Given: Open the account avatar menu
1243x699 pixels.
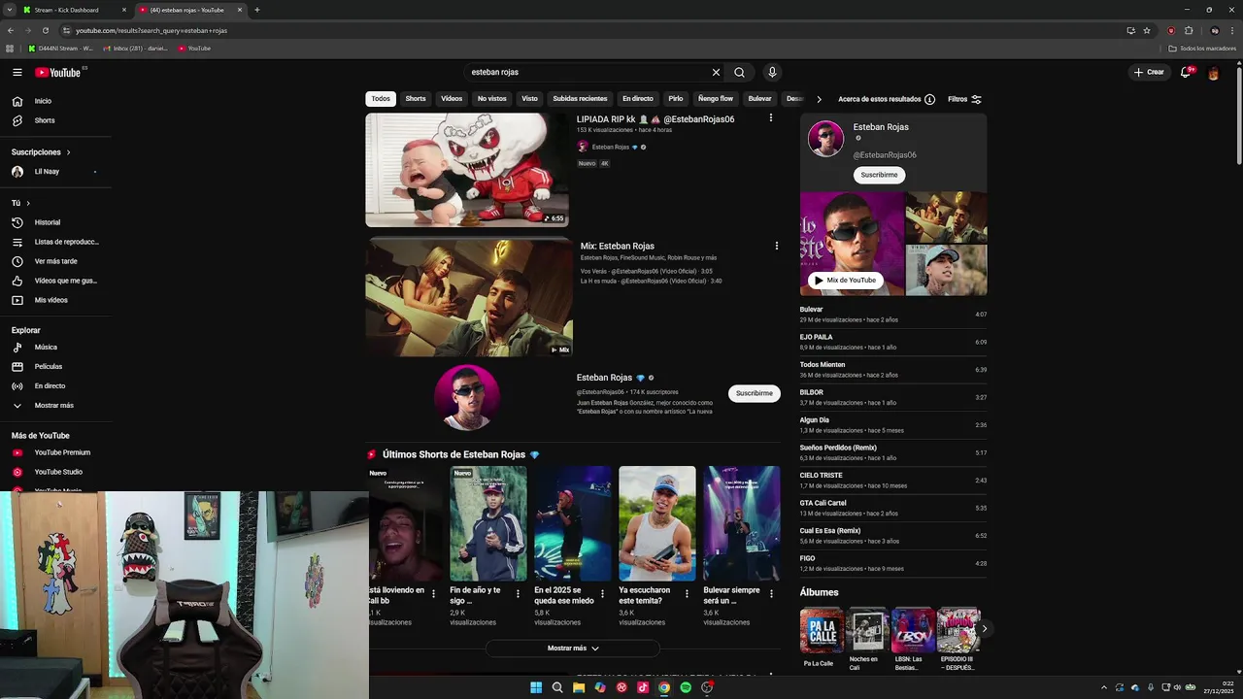Looking at the screenshot, I should tap(1213, 72).
